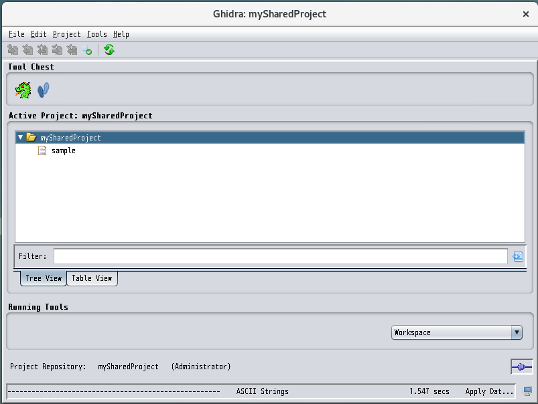
Task: Launch the Version Tracking footprints tool
Action: [x=44, y=90]
